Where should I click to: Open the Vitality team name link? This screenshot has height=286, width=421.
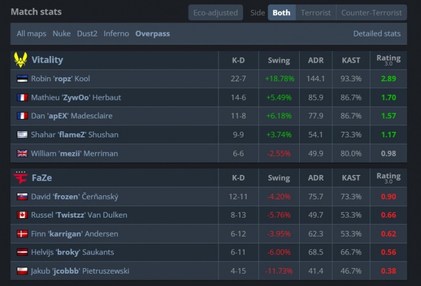[47, 60]
